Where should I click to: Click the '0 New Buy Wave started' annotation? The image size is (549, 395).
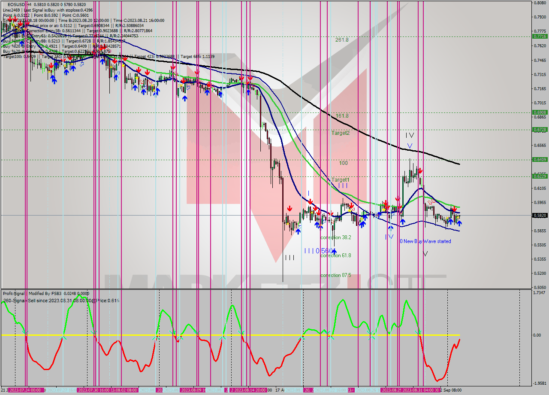click(425, 241)
